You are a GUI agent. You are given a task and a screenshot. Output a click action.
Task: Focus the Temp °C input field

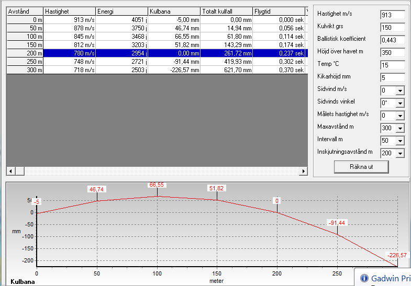coord(392,65)
